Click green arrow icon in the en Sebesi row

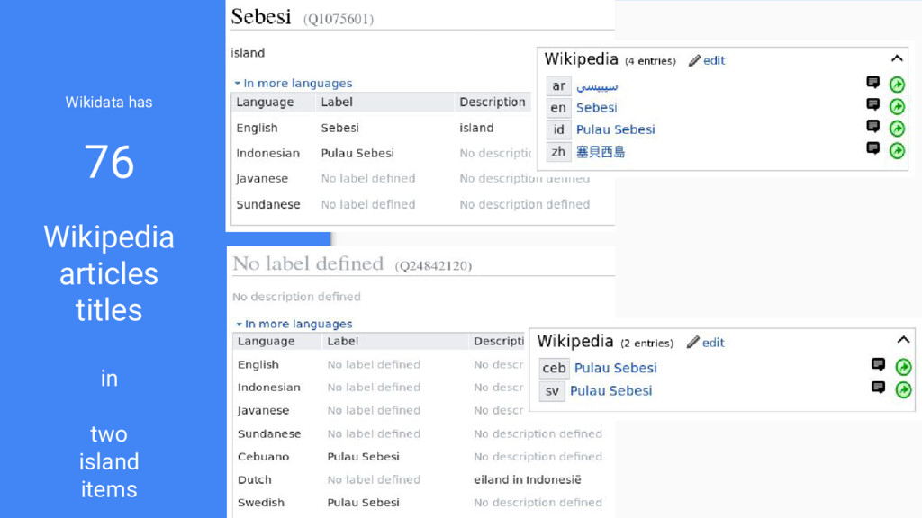tap(897, 106)
